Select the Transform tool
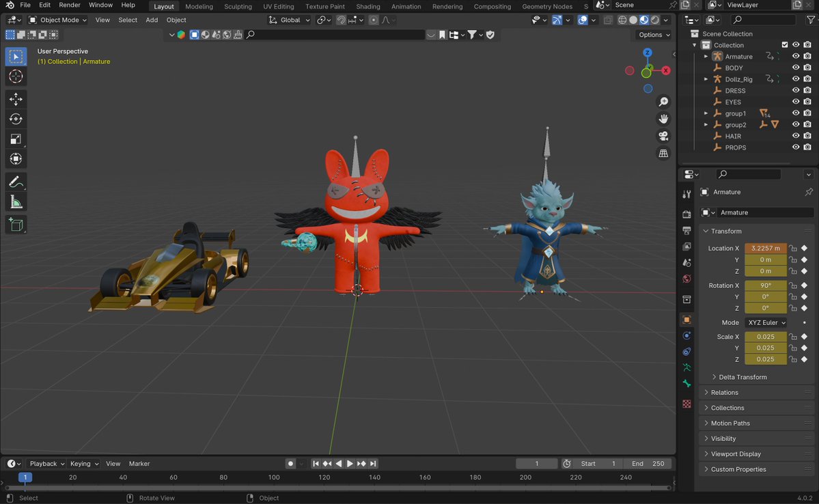The height and width of the screenshot is (504, 819). [x=16, y=158]
